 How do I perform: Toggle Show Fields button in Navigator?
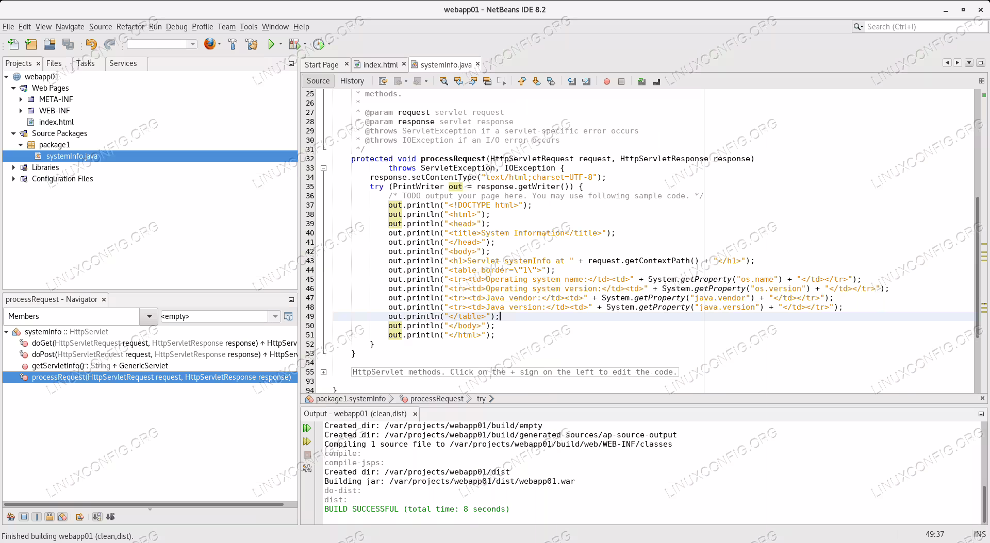pyautogui.click(x=24, y=517)
